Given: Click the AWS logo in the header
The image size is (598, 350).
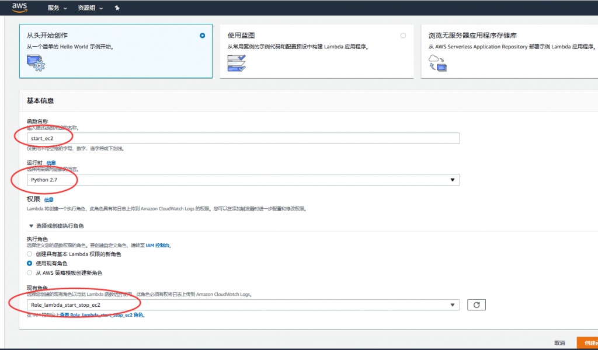Looking at the screenshot, I should tap(20, 8).
